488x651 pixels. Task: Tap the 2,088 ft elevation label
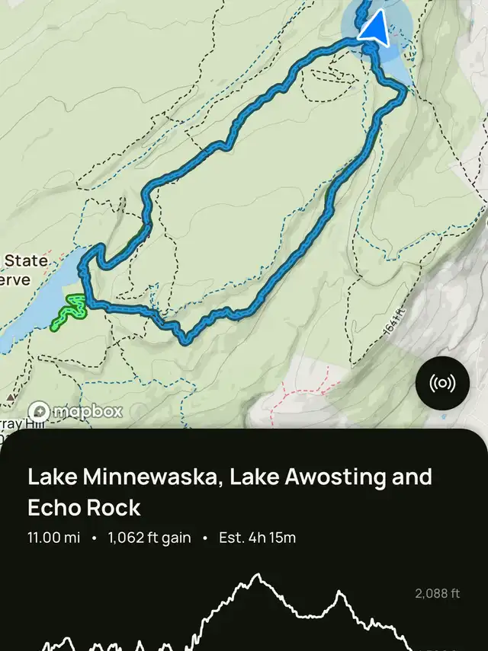coord(437,594)
